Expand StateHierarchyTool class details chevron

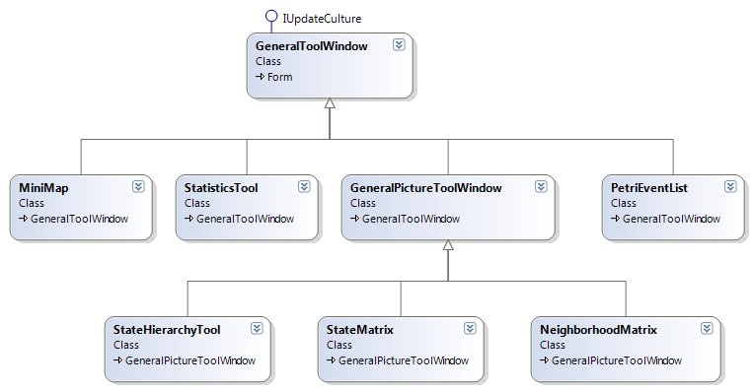point(257,328)
